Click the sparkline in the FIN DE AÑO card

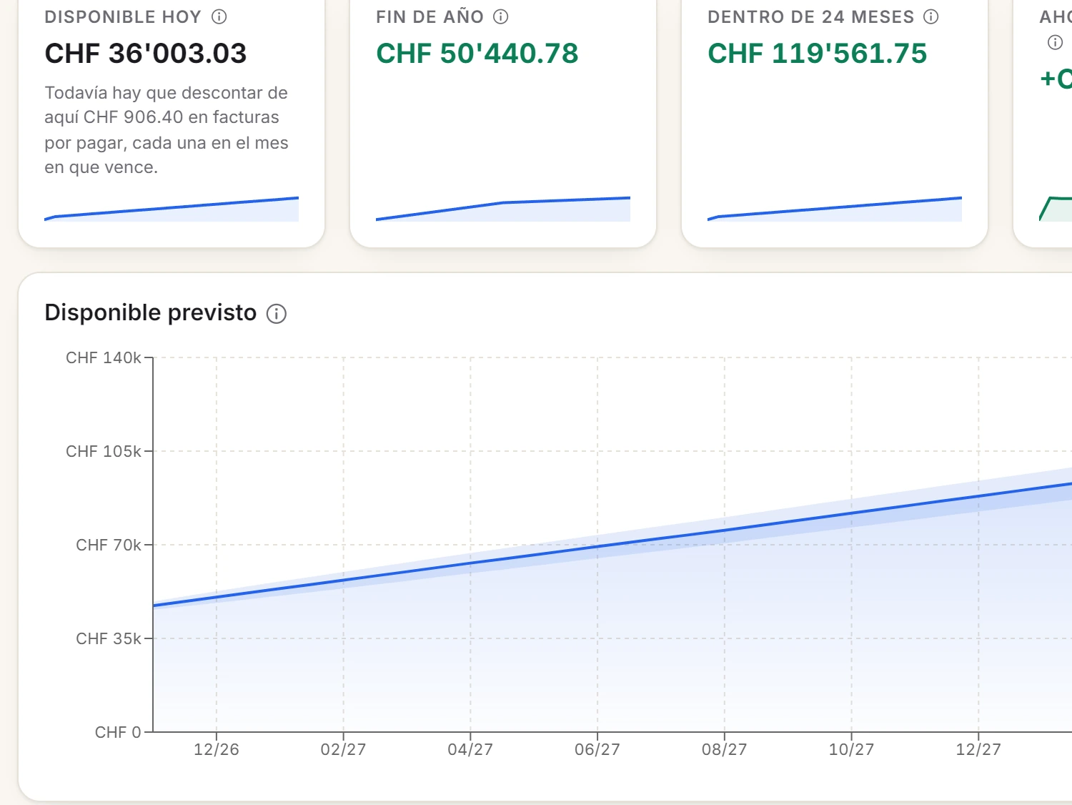pyautogui.click(x=503, y=209)
